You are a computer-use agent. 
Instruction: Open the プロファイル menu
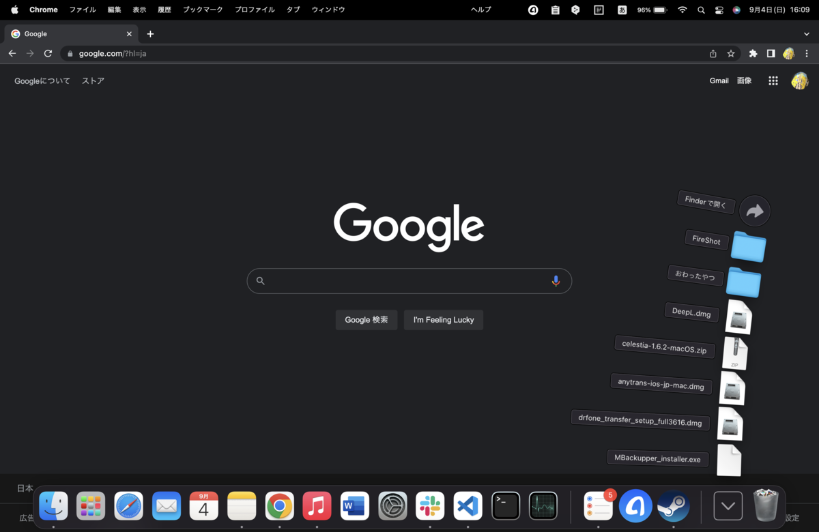pos(255,10)
